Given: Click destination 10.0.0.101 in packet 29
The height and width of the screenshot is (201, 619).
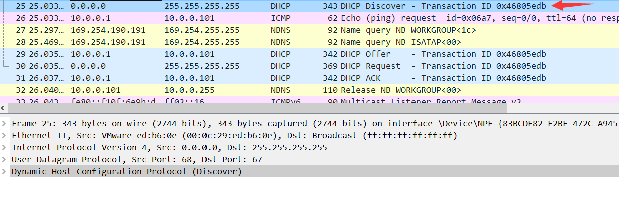Looking at the screenshot, I should coord(189,54).
